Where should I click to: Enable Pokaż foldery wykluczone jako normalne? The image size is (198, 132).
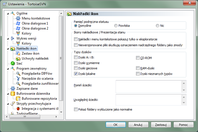[76, 109]
